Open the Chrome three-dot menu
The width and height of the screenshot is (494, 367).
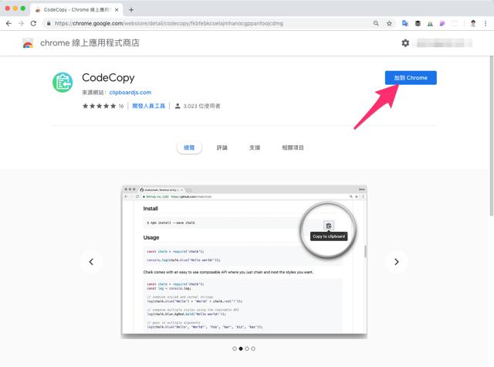(486, 23)
